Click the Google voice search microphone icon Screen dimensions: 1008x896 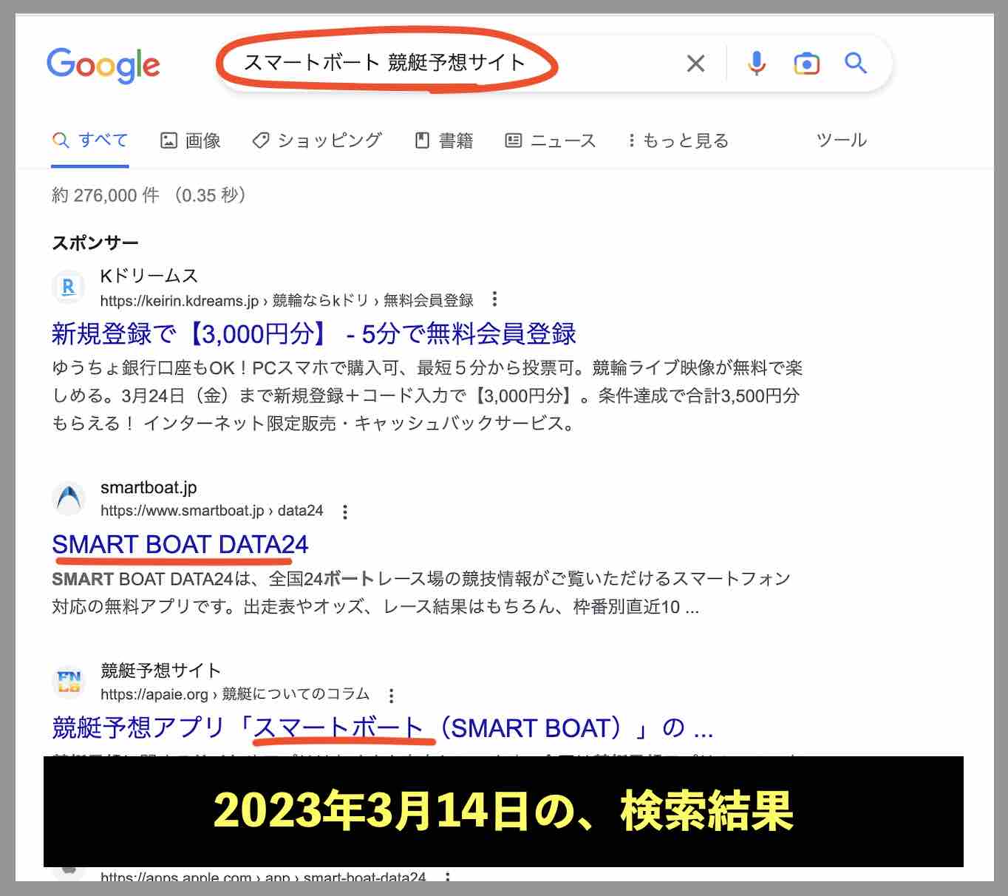coord(755,64)
